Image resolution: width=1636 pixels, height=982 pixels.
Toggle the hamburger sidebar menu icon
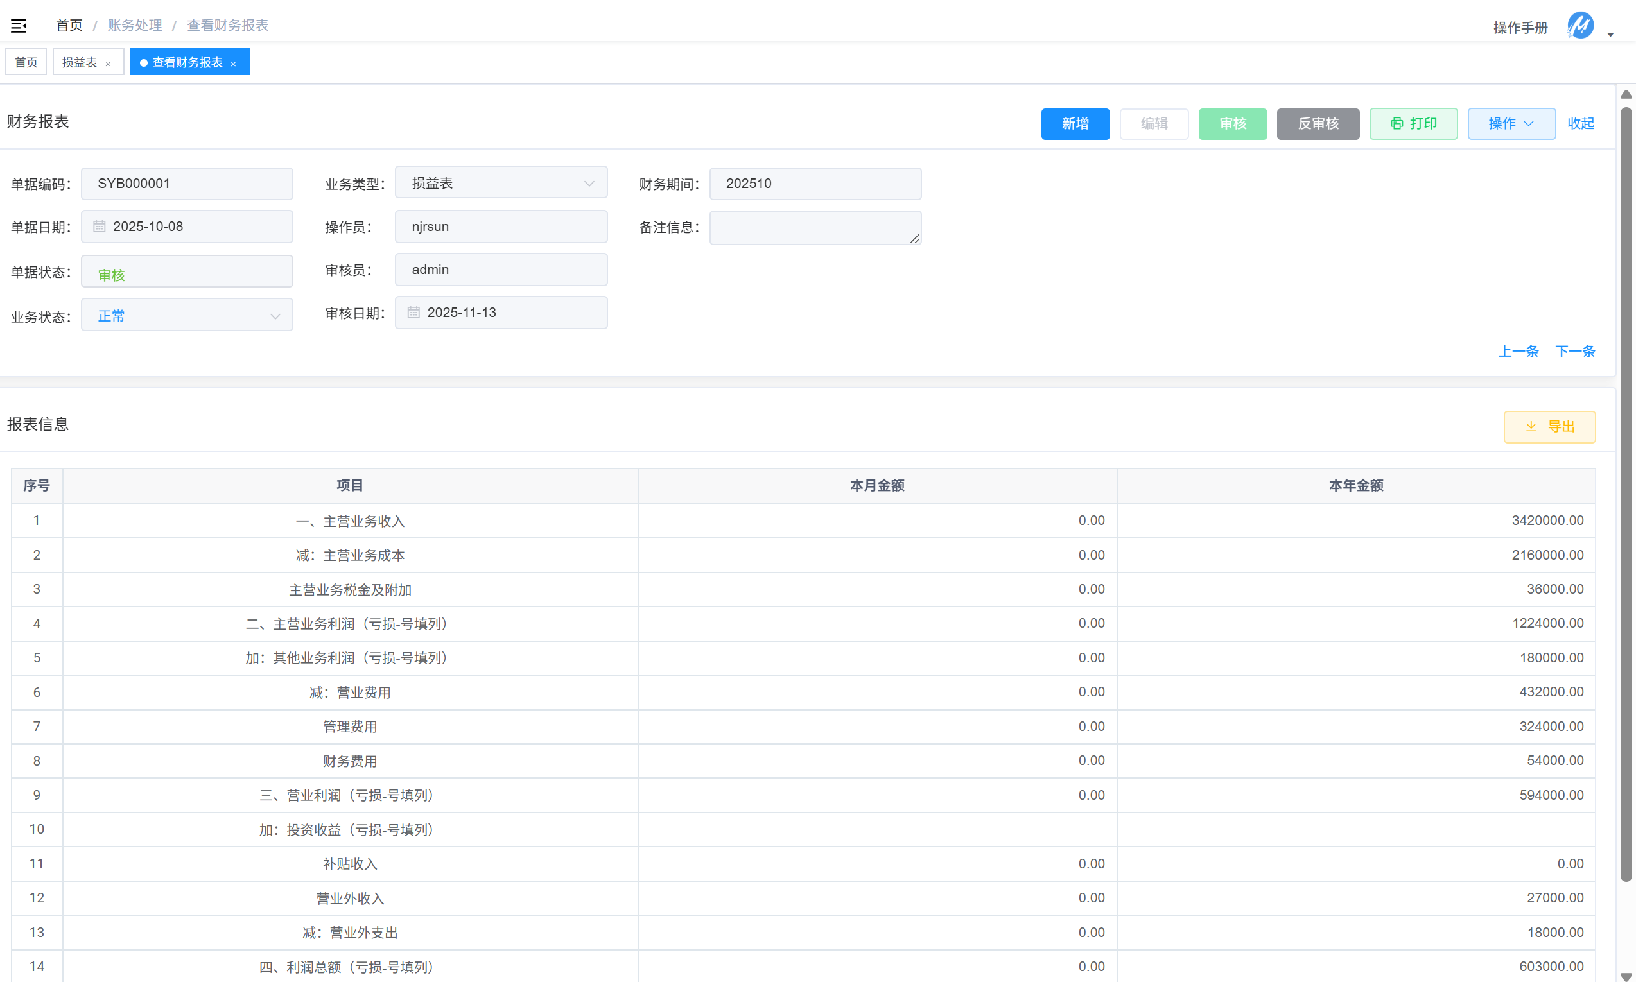(x=19, y=26)
